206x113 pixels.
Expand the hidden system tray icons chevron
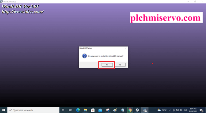(170, 110)
